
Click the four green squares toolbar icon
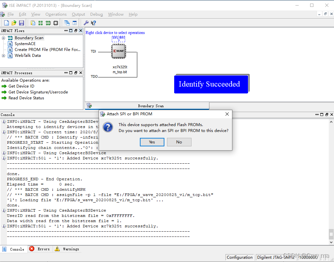tap(41, 23)
